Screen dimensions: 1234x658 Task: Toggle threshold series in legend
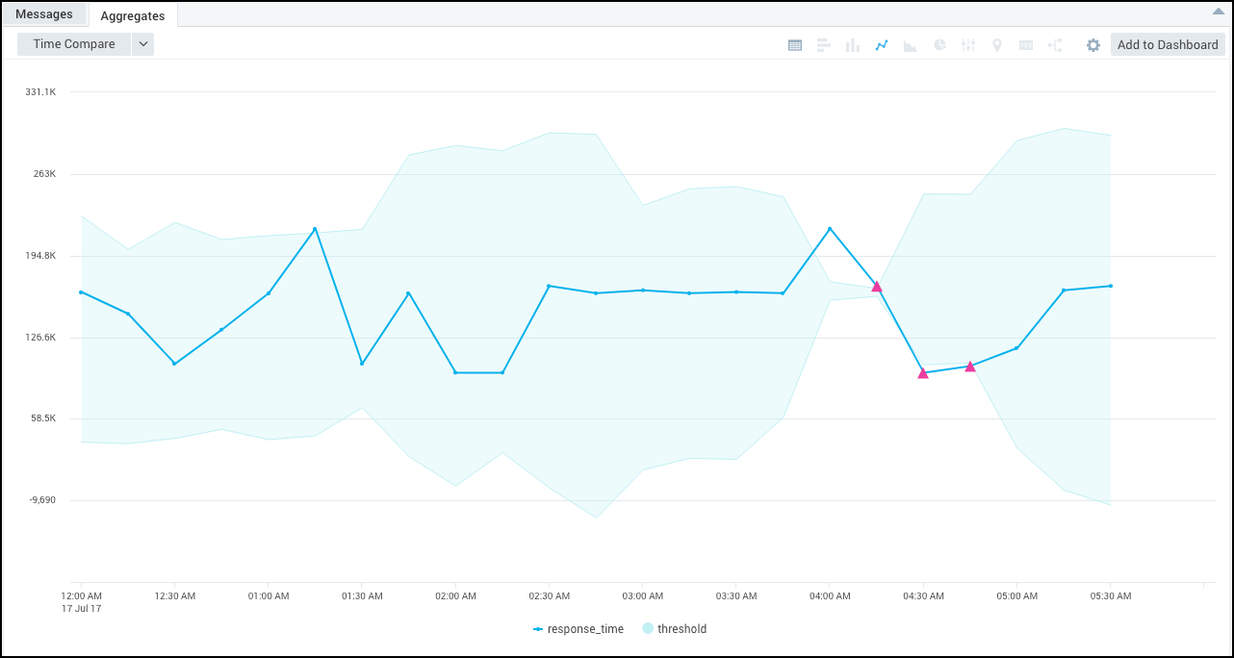pos(675,629)
